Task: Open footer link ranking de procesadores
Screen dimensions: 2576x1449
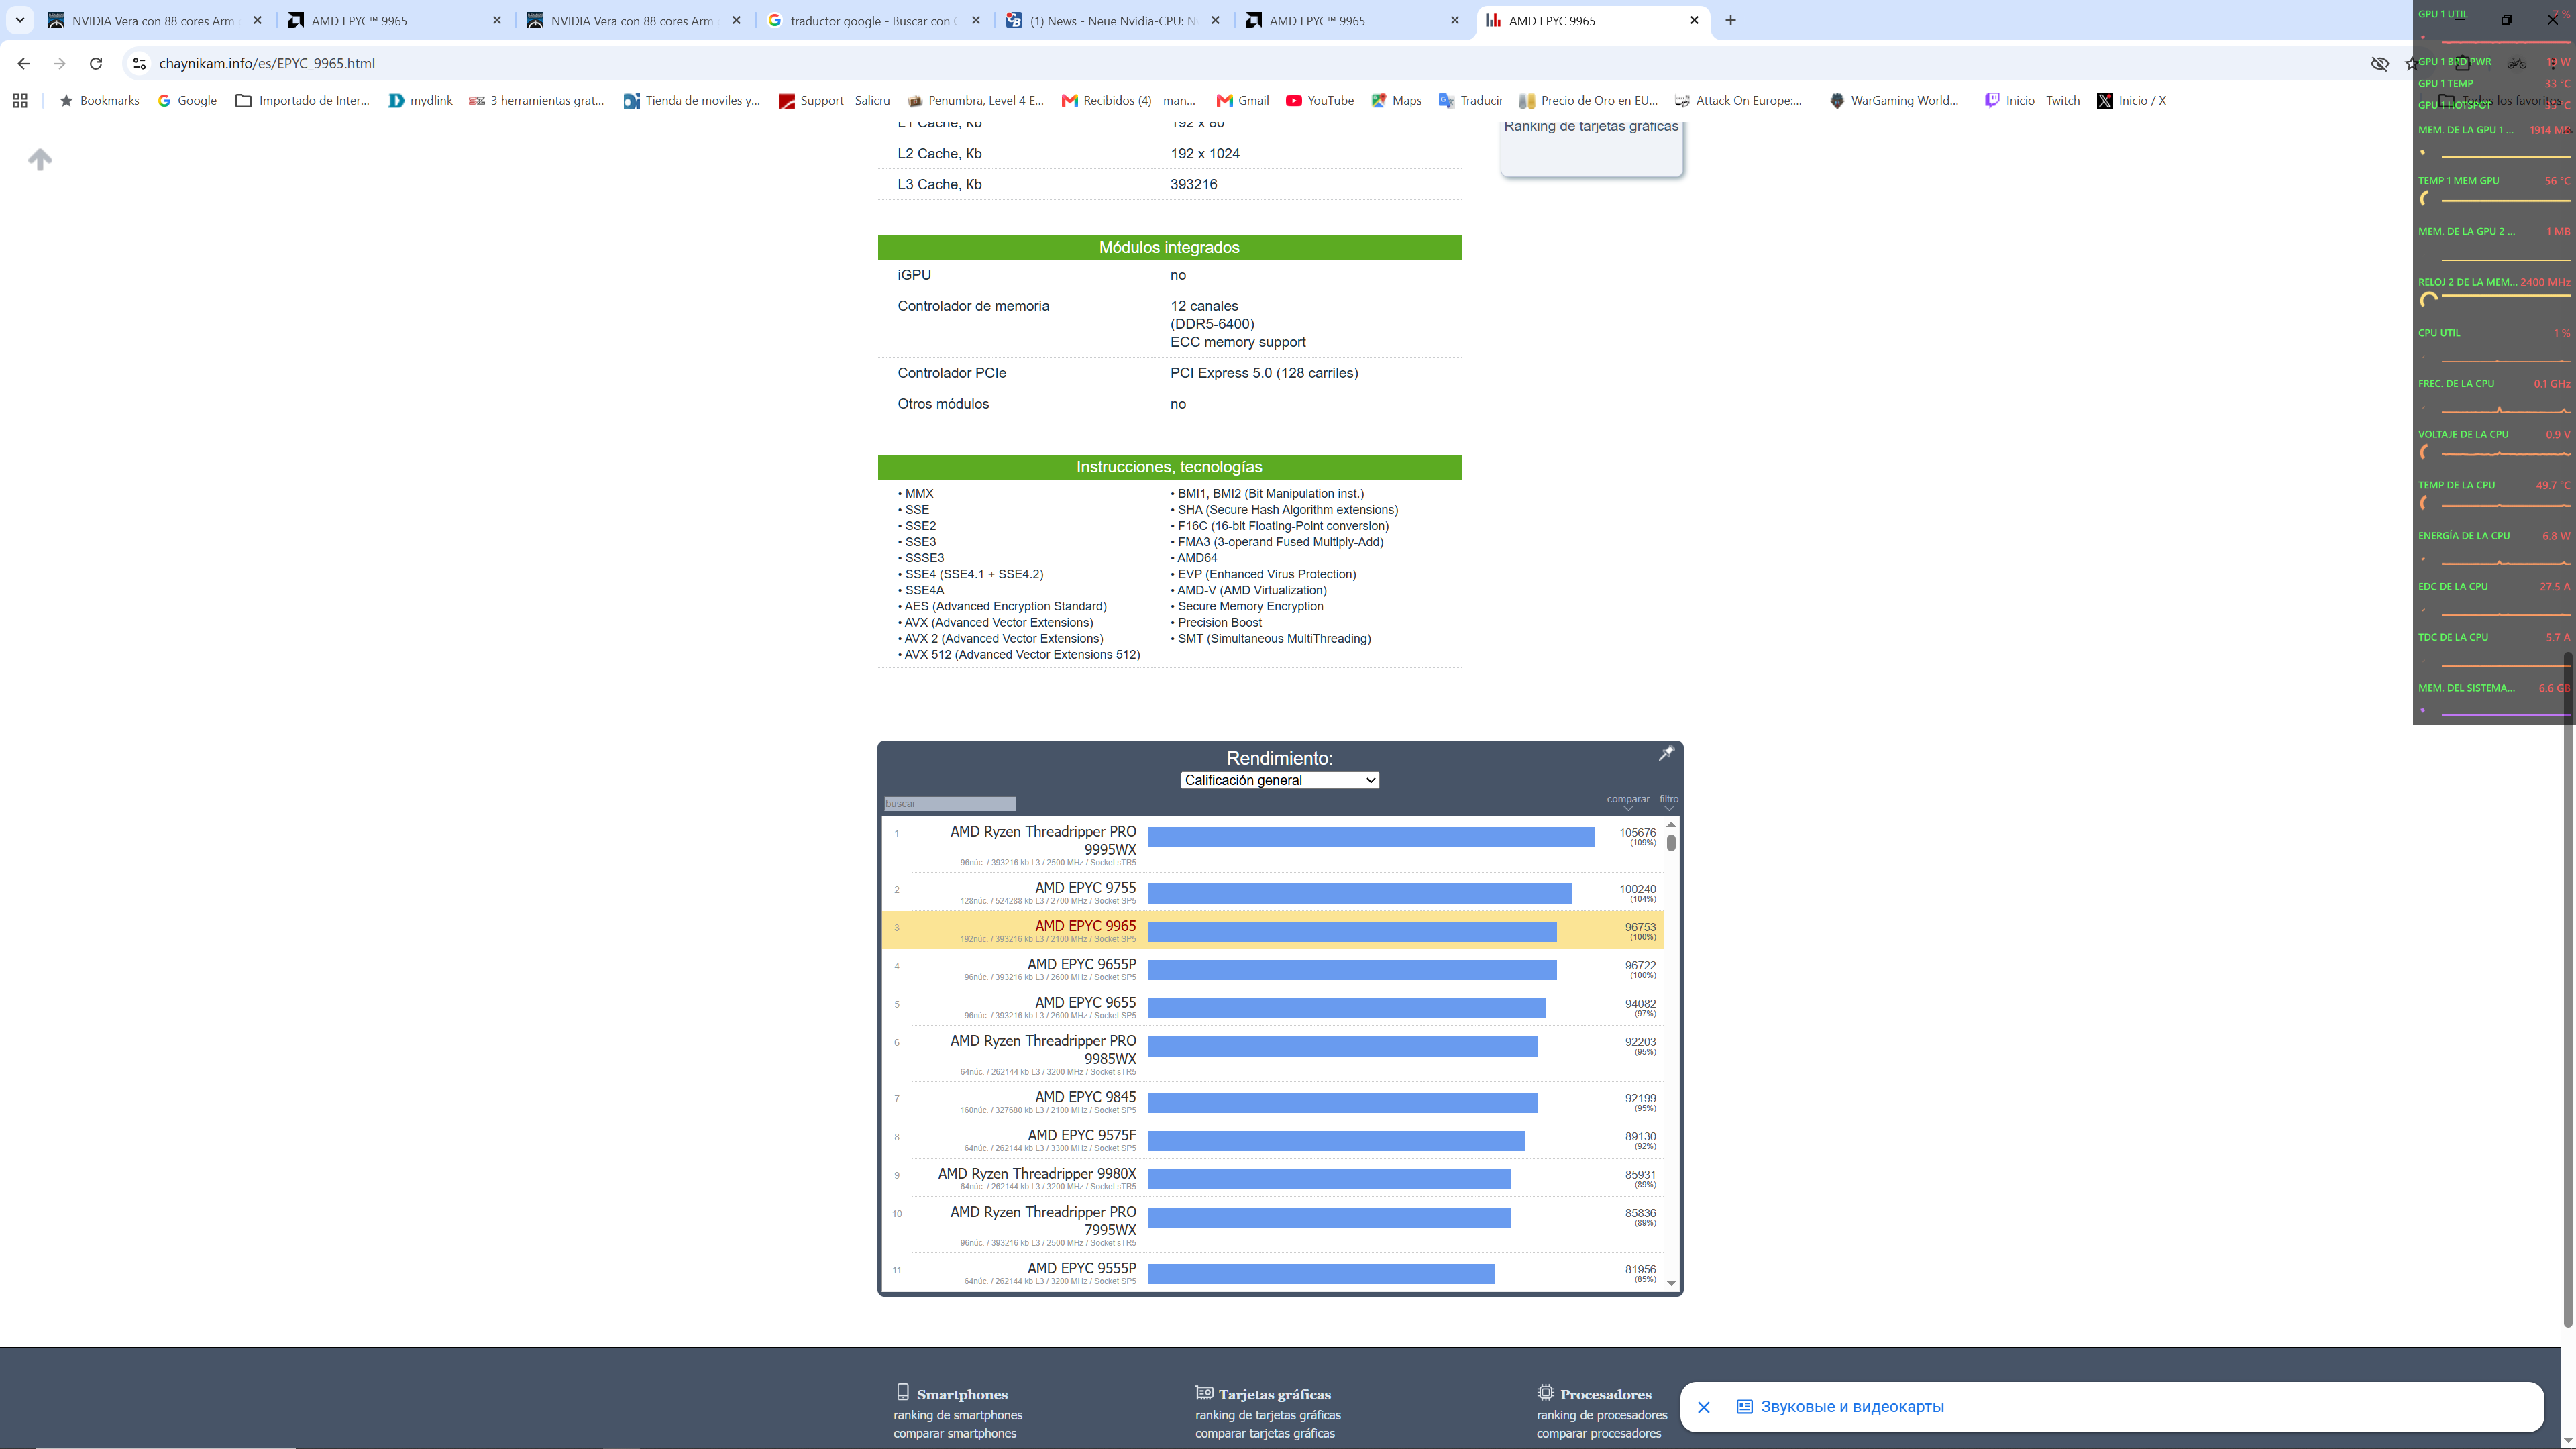Action: pyautogui.click(x=1602, y=1415)
